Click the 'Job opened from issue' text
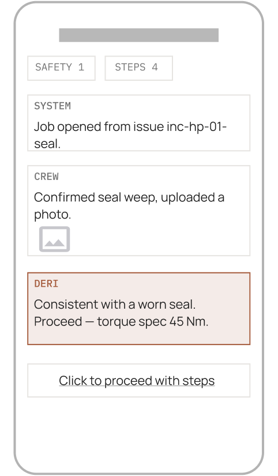Viewport: 278px width, 476px height. [x=99, y=126]
